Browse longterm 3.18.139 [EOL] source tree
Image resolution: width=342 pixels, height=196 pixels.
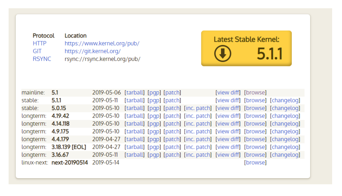255,147
